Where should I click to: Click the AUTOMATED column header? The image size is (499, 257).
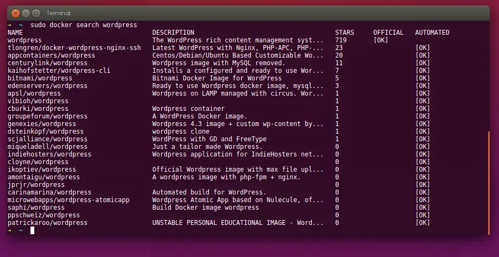432,33
